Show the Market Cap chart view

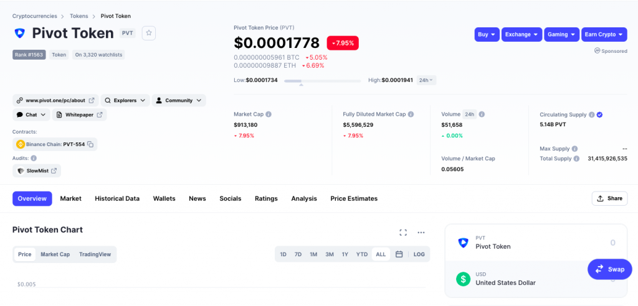click(55, 254)
